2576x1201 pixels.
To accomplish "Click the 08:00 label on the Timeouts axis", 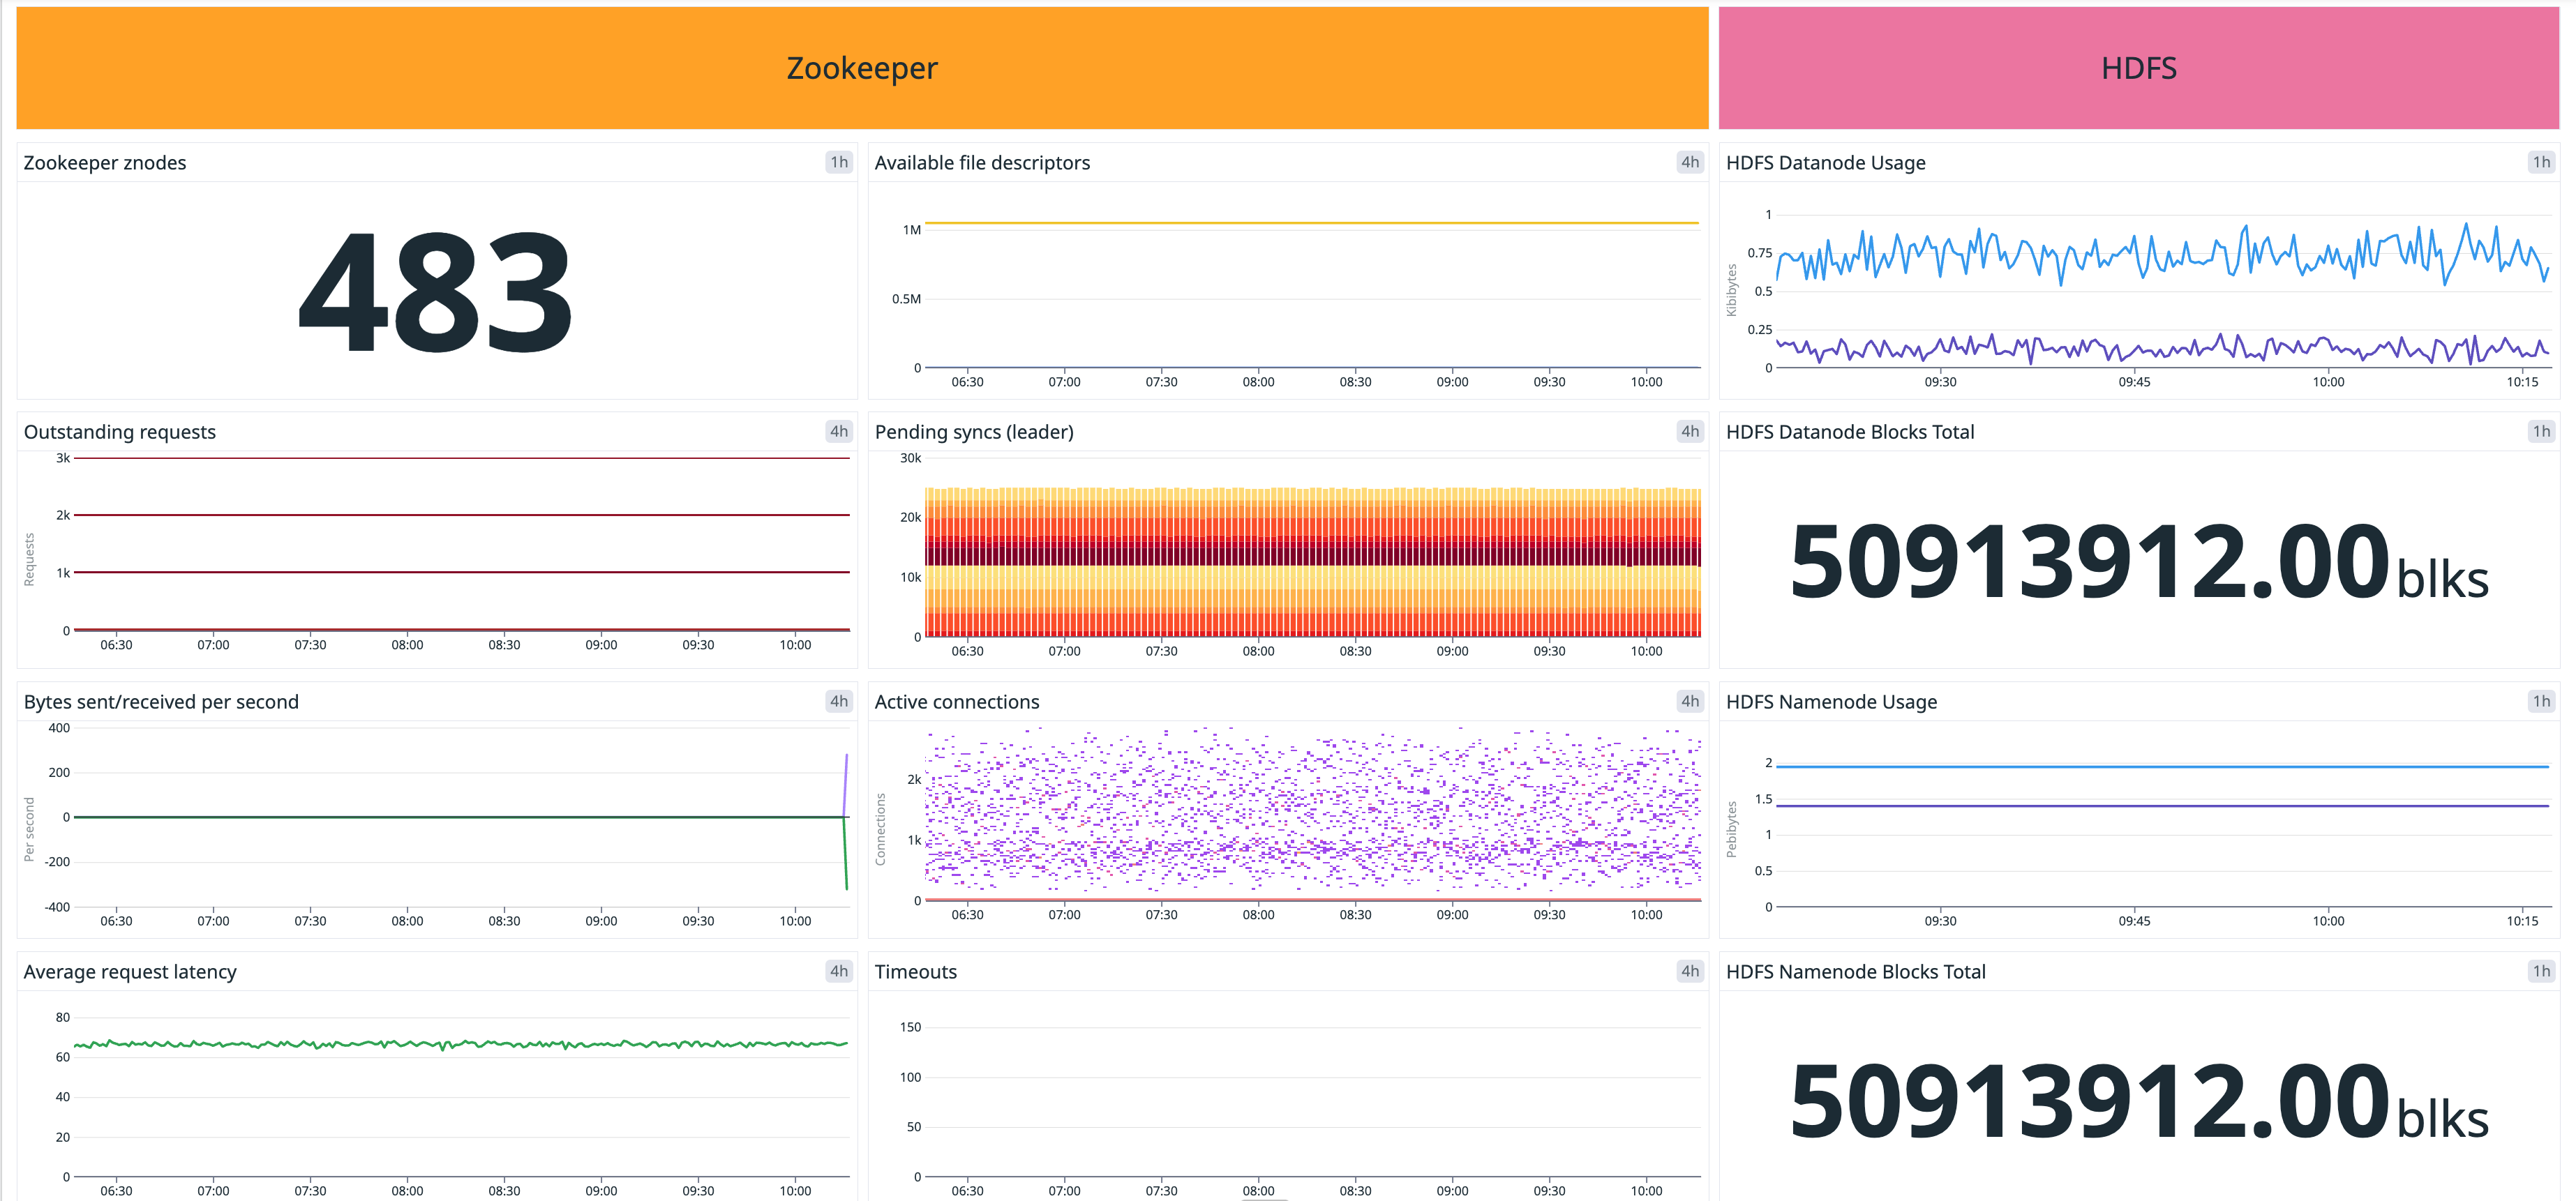I will pyautogui.click(x=1259, y=1191).
